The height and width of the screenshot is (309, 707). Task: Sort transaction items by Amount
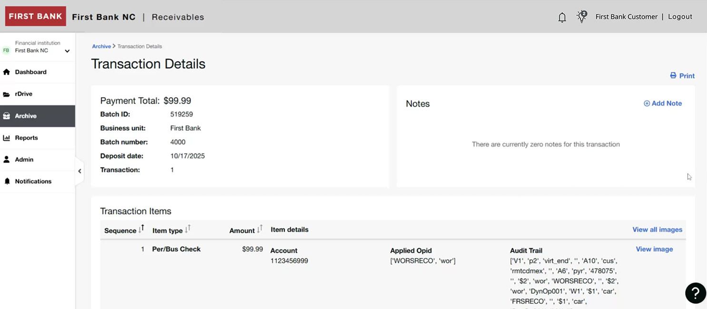pyautogui.click(x=259, y=229)
